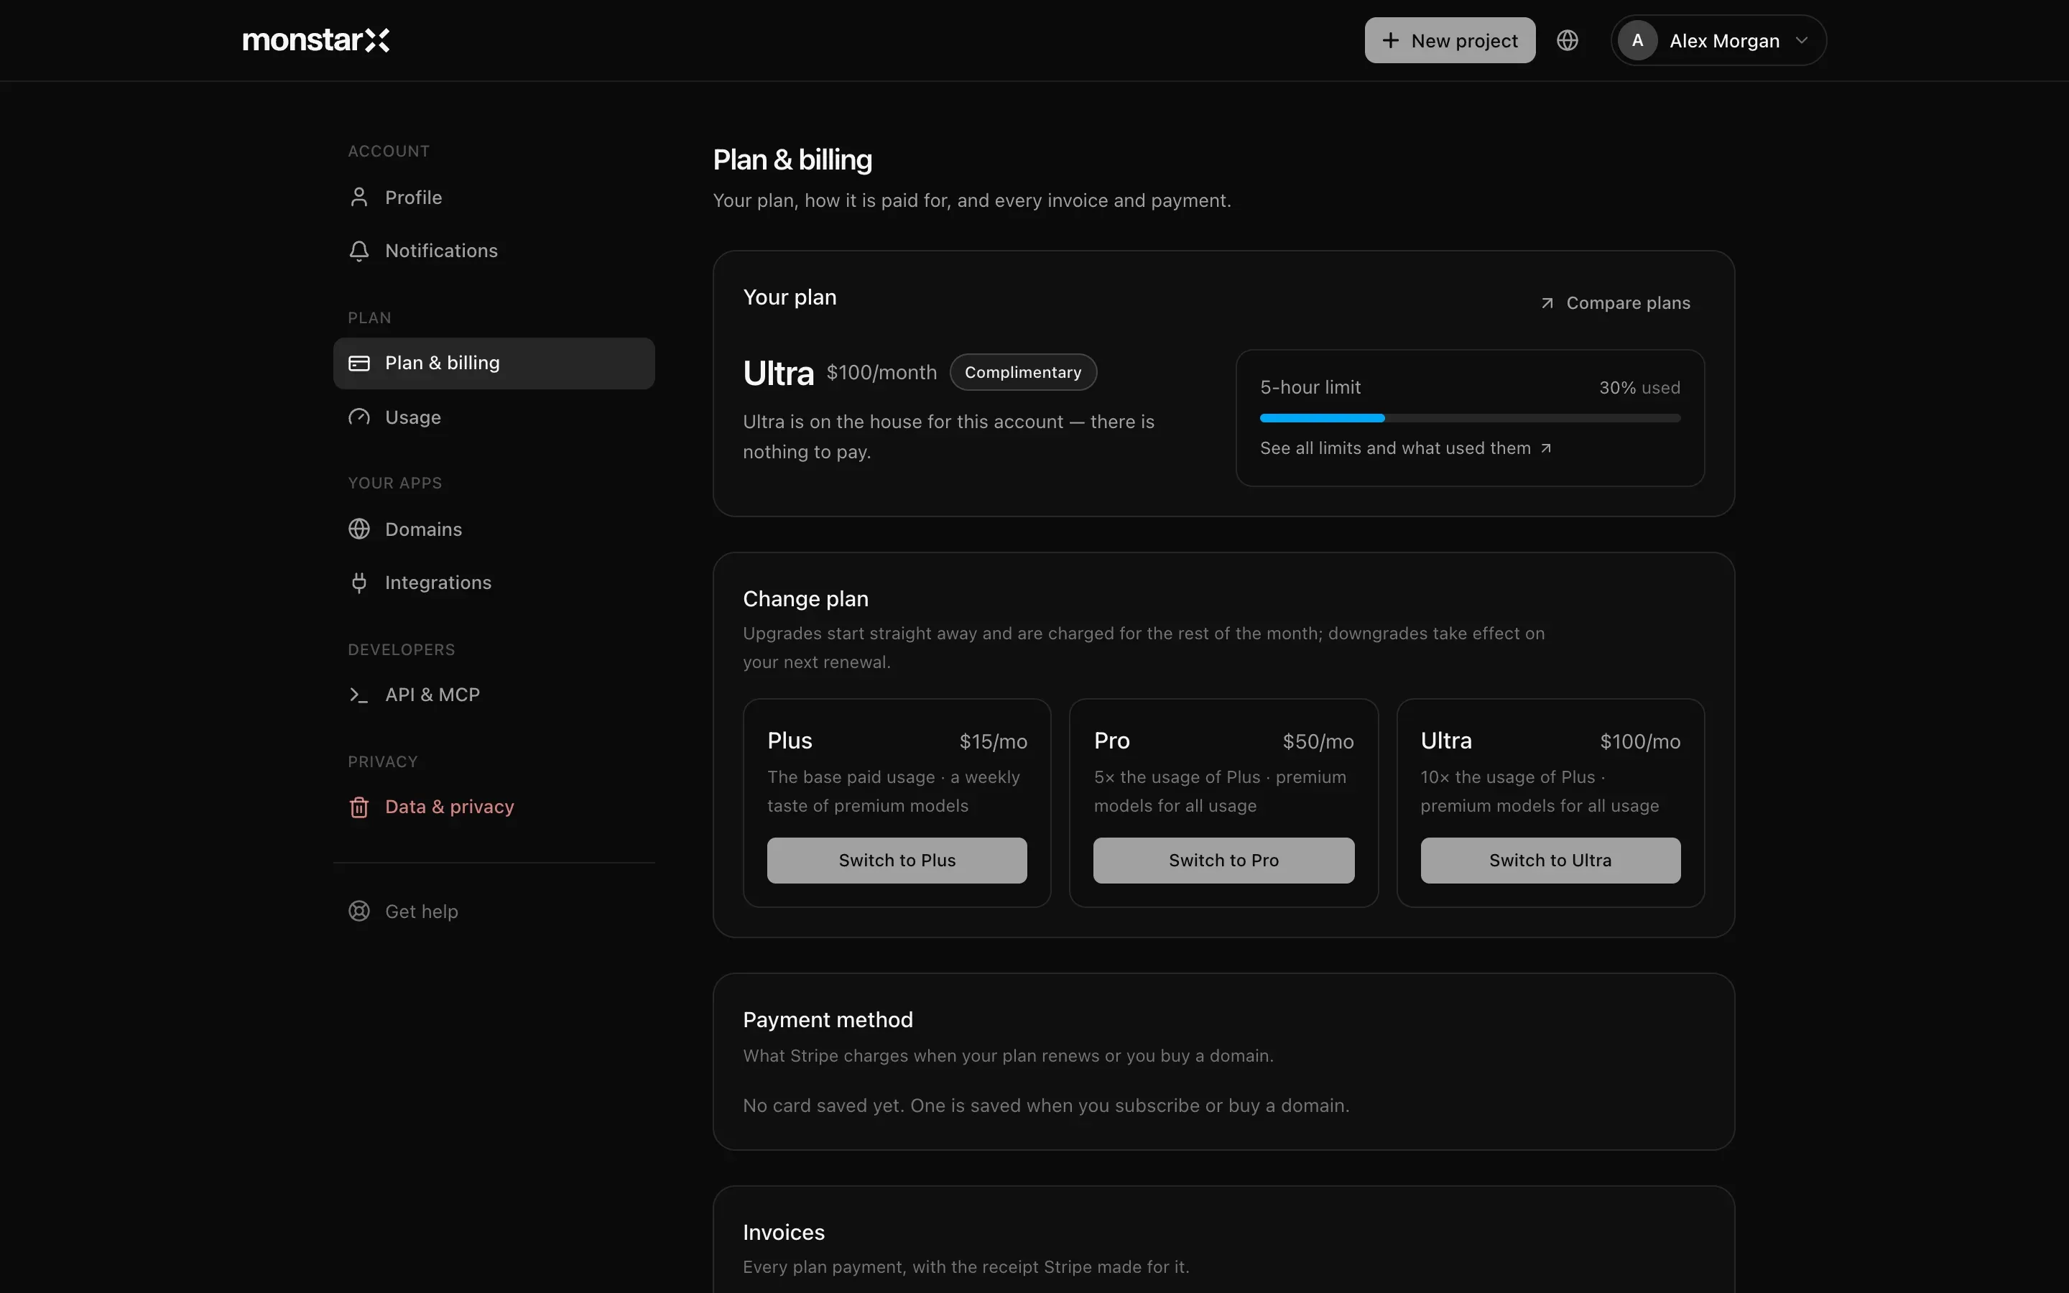2069x1293 pixels.
Task: Click the New project button
Action: tap(1450, 40)
